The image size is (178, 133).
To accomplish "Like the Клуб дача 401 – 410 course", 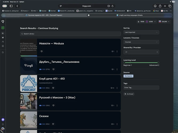I will [53, 88].
